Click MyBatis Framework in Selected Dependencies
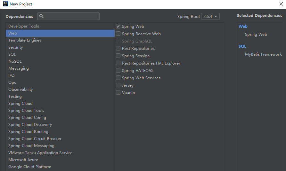 pyautogui.click(x=263, y=54)
